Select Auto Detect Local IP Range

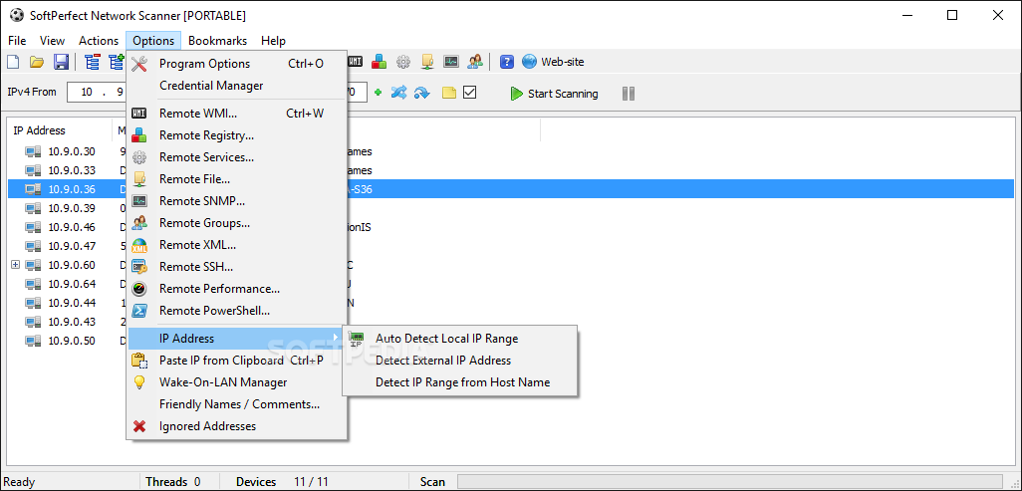click(x=460, y=339)
